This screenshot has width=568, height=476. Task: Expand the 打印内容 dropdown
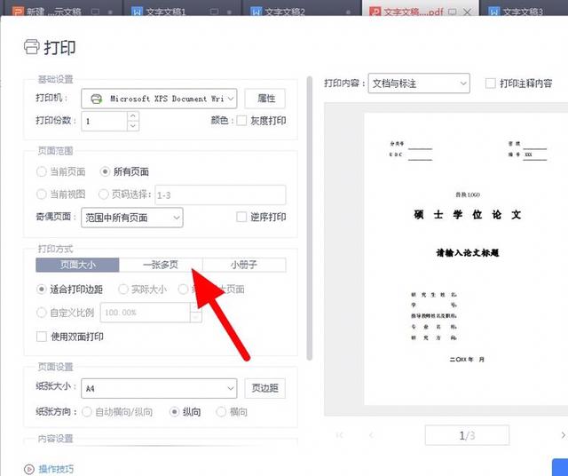click(x=418, y=83)
